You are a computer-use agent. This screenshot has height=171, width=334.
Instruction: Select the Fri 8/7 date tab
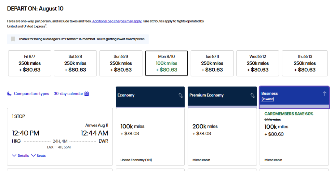click(x=30, y=63)
